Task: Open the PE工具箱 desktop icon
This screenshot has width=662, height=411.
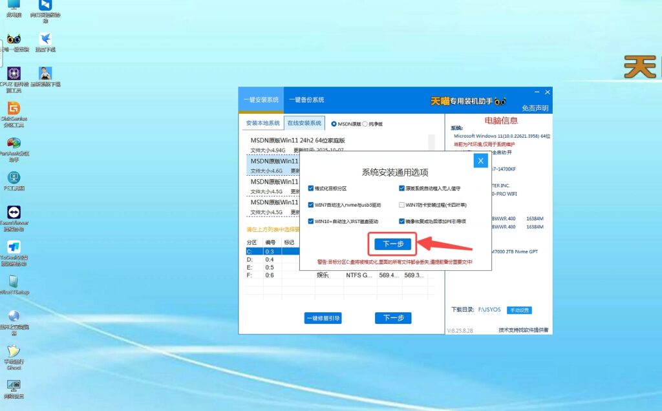Action: [x=13, y=178]
